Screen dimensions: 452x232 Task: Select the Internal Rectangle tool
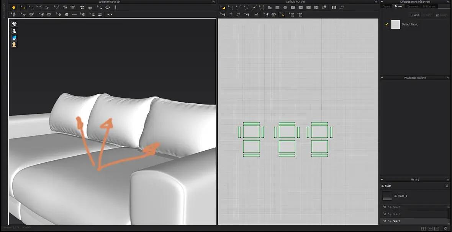(301, 8)
